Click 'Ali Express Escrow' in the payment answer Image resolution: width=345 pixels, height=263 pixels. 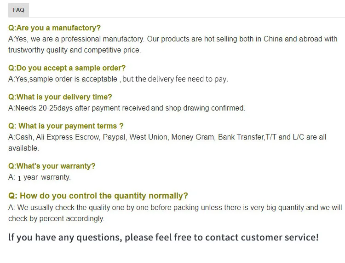[x=67, y=137]
